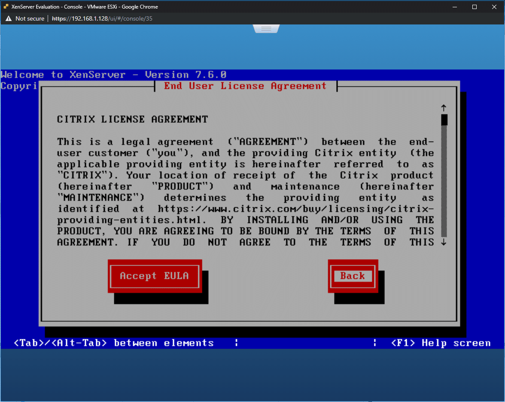Accept the XenServer EULA
Viewport: 505px width, 402px height.
[x=155, y=276]
